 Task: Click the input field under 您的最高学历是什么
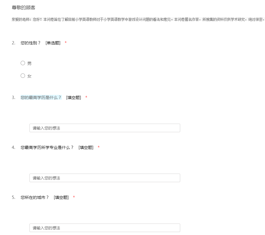(105, 128)
